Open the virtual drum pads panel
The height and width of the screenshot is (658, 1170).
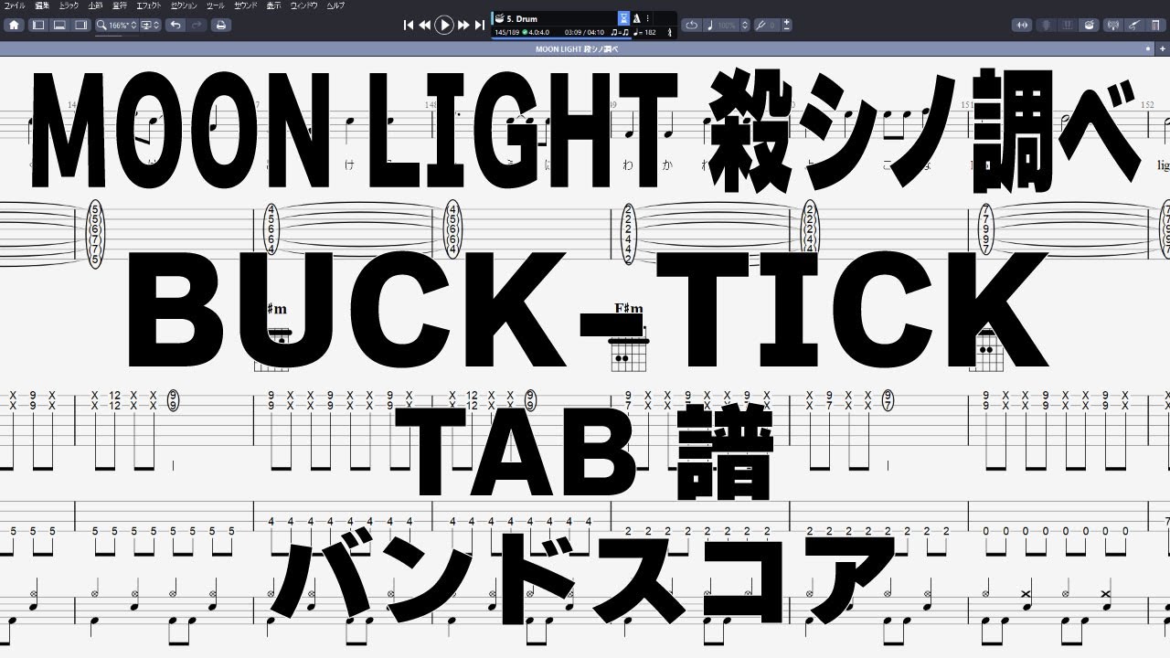(x=1089, y=25)
